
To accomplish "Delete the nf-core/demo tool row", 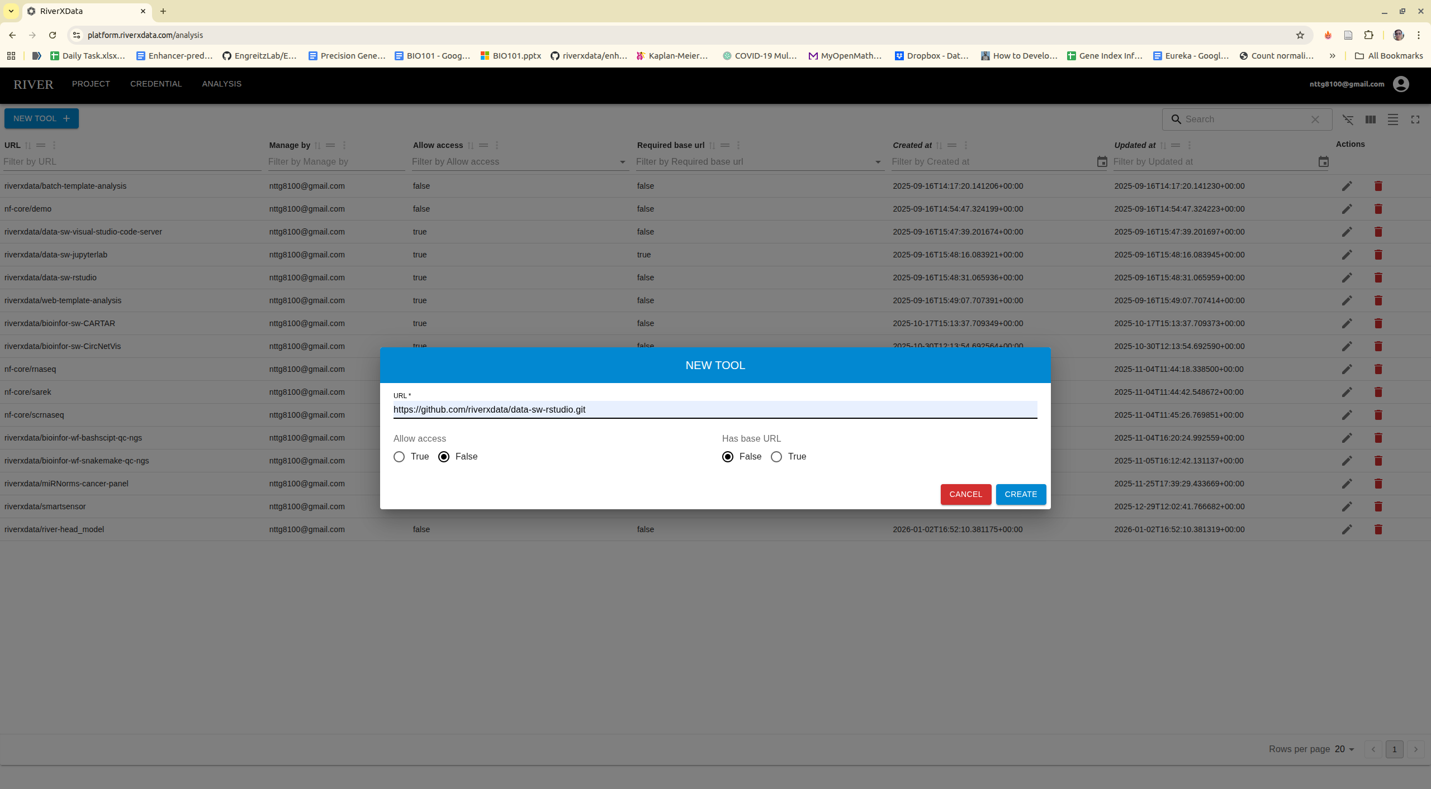I will coord(1378,209).
